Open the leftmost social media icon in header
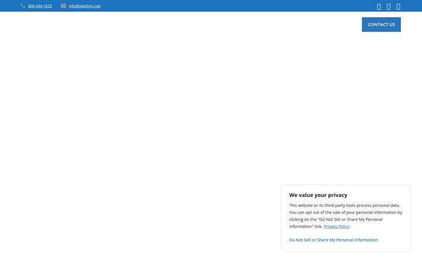 coord(379,6)
